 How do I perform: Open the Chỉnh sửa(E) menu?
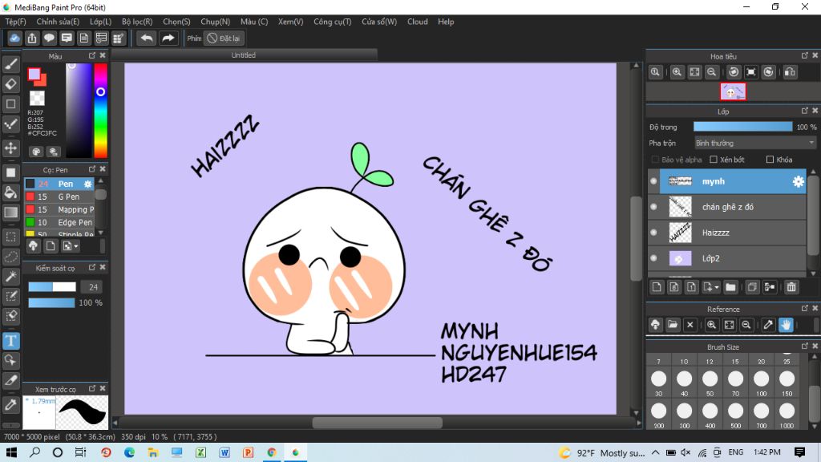pyautogui.click(x=58, y=22)
